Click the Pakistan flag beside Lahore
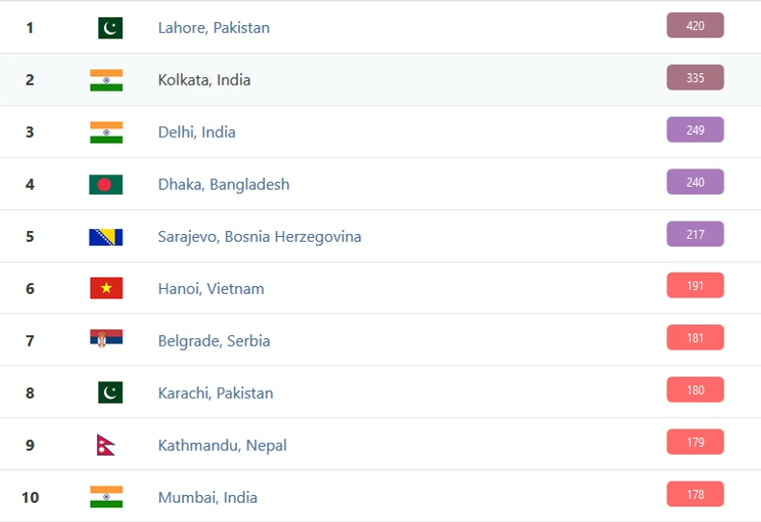The width and height of the screenshot is (761, 522). (110, 28)
